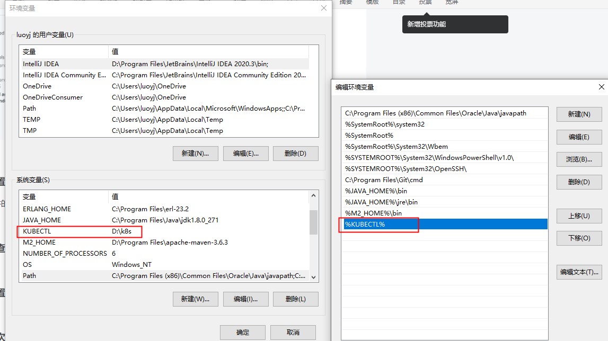Click 编辑文本(T)... to edit as text
Viewport: 608px width, 341px height.
[579, 272]
